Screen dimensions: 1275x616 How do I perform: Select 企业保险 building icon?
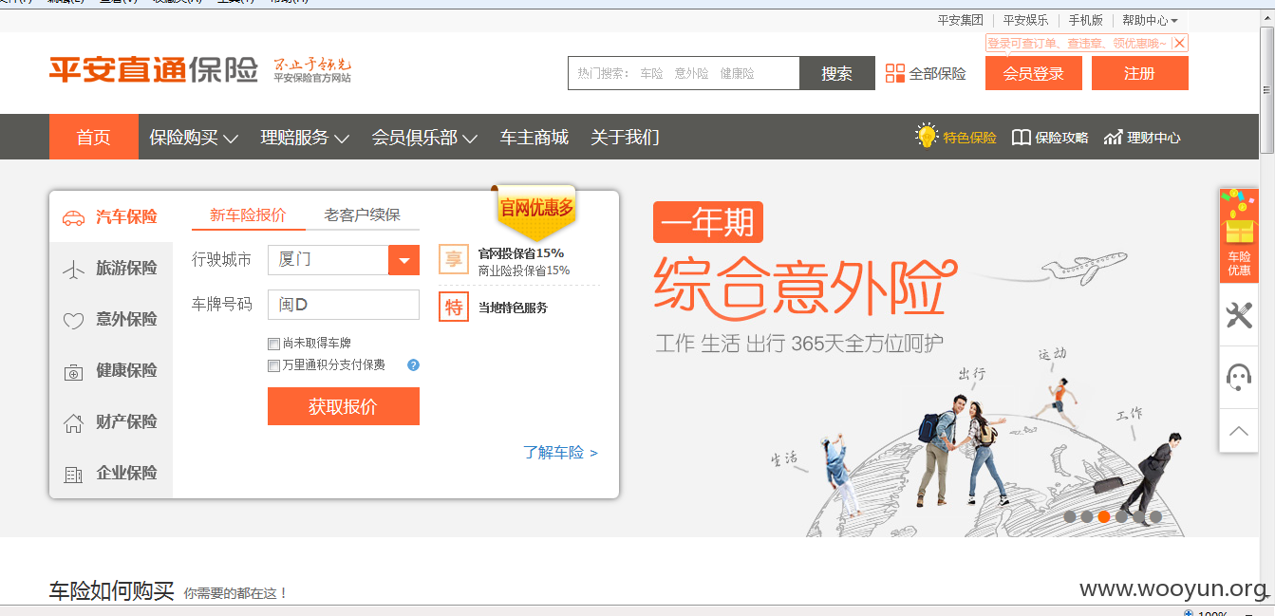73,475
